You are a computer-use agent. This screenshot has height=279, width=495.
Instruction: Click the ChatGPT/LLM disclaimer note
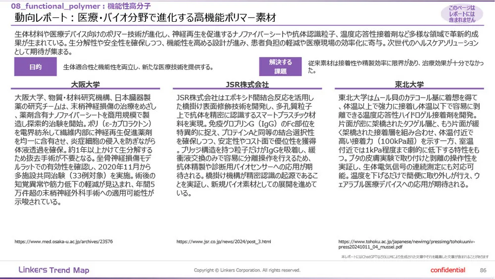415,257
